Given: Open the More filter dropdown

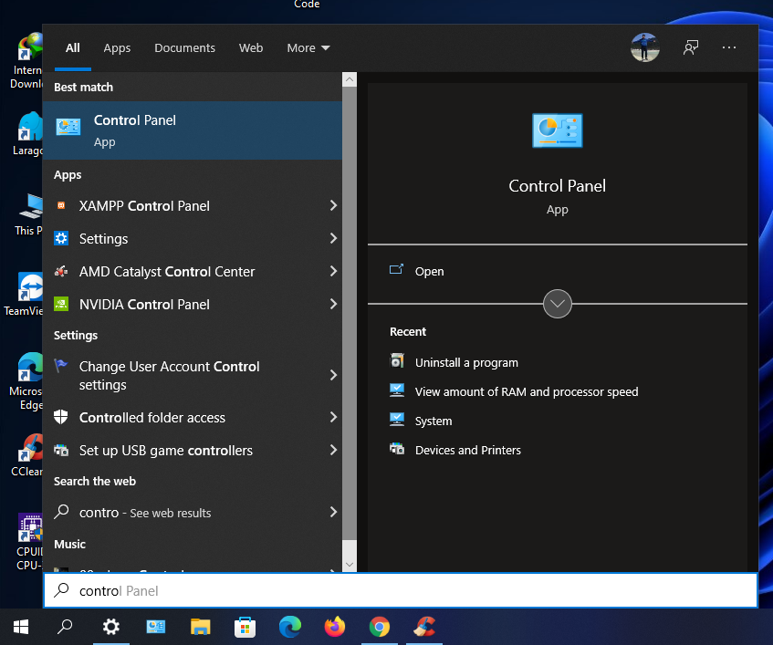Looking at the screenshot, I should click(308, 48).
